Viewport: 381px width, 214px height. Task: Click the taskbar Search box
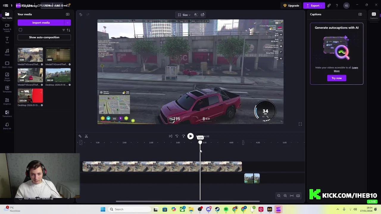pyautogui.click(x=129, y=209)
